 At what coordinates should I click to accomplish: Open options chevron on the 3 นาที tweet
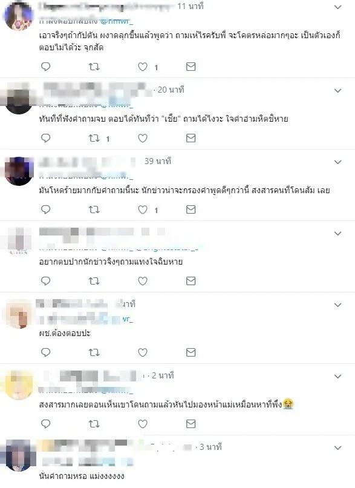click(337, 447)
